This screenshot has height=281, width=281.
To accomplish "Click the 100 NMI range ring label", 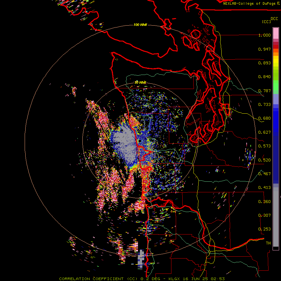I will pos(140,25).
